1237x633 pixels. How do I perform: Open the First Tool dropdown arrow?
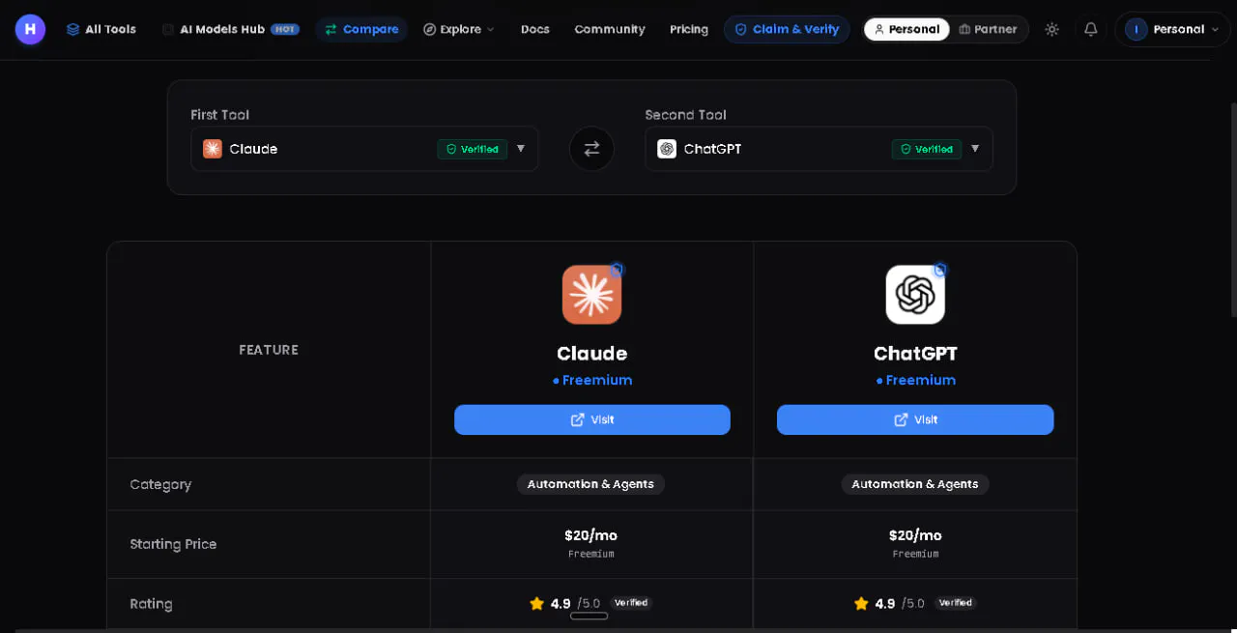coord(521,149)
